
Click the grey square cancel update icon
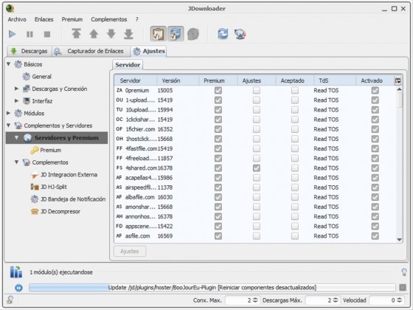[403, 288]
